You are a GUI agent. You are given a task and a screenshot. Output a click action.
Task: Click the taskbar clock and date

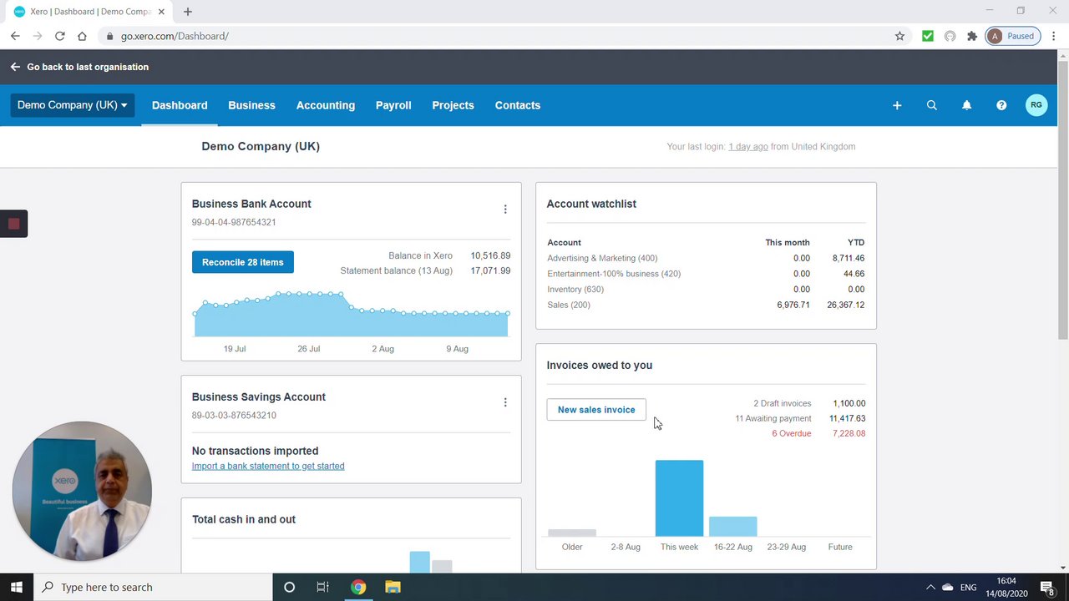point(1006,587)
